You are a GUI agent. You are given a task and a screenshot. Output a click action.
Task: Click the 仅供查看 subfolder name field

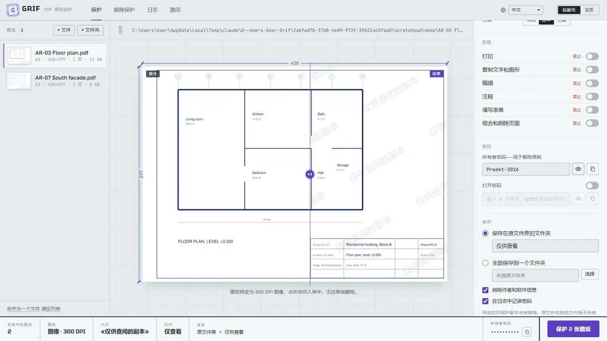545,246
